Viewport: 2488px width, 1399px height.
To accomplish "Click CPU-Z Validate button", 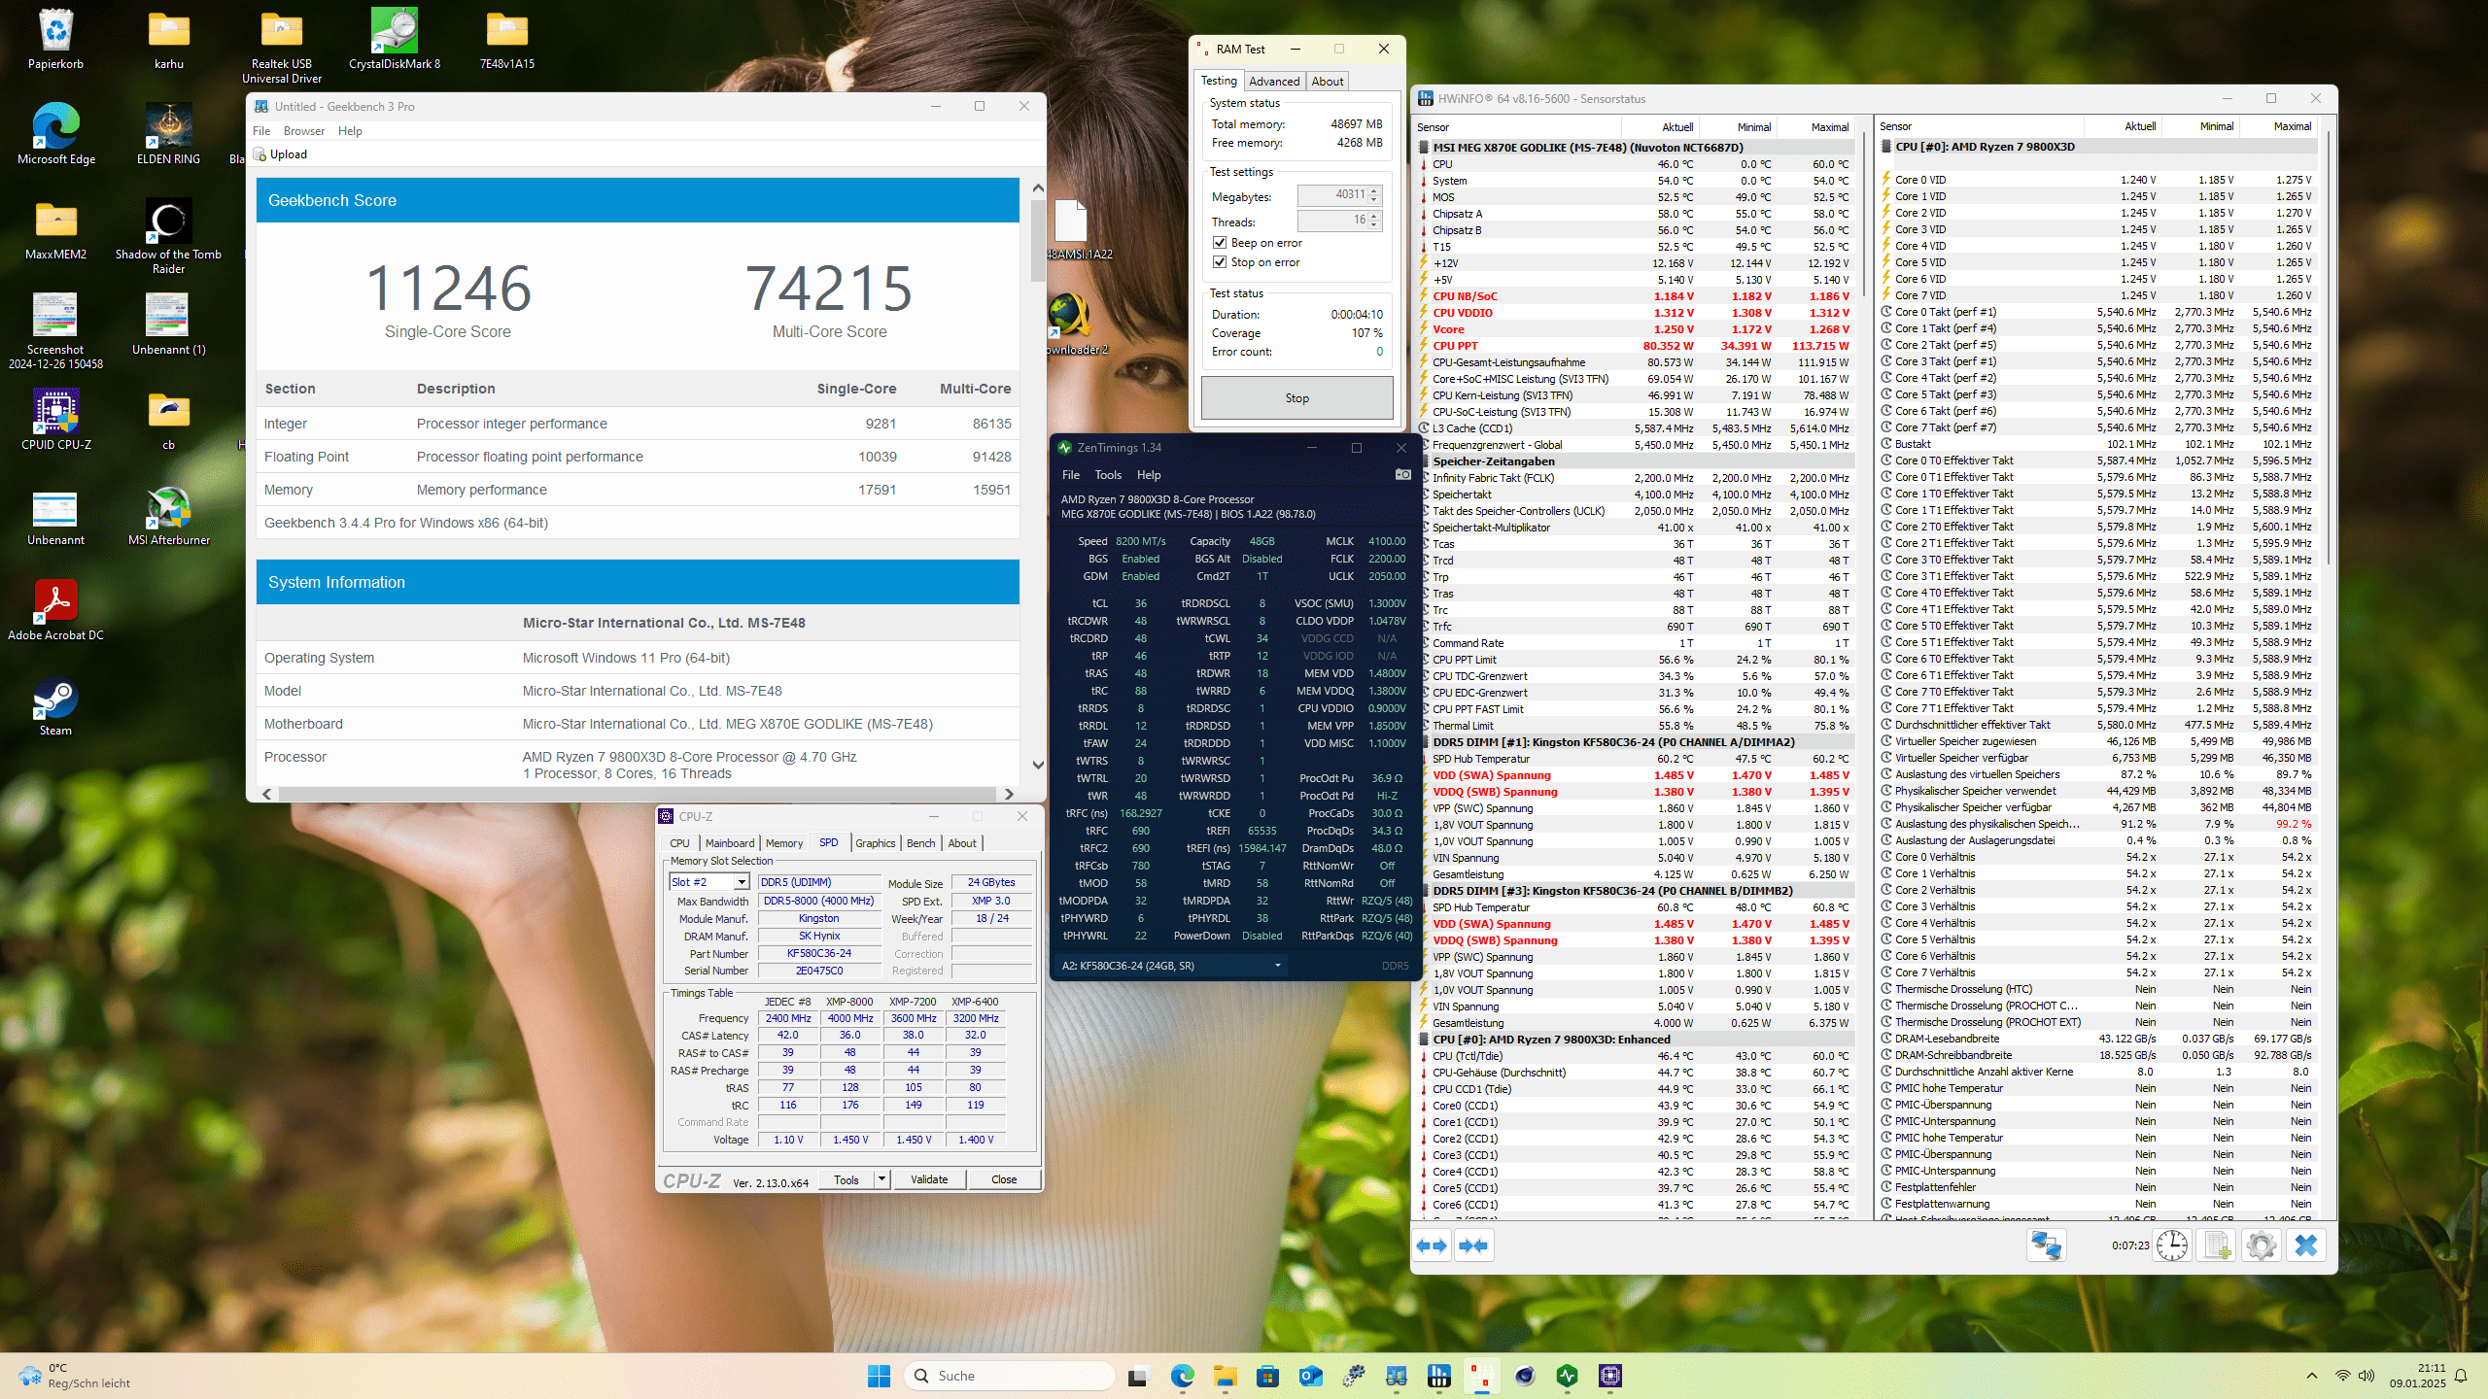I will pyautogui.click(x=929, y=1179).
